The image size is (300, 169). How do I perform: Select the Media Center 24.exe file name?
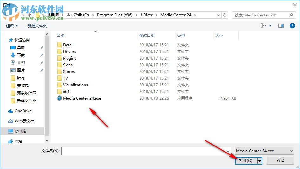tap(82, 98)
